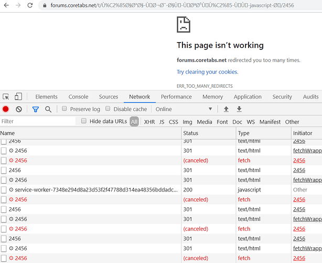Import HAR file with upload arrow
322x263 pixels.
[226, 109]
